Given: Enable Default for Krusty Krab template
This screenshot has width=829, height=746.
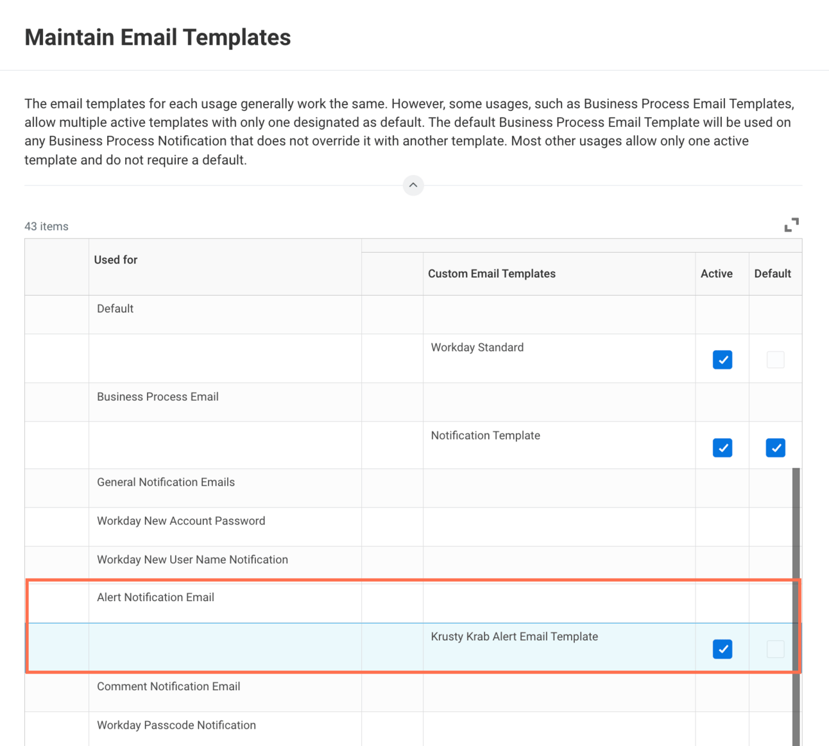Looking at the screenshot, I should pos(775,649).
